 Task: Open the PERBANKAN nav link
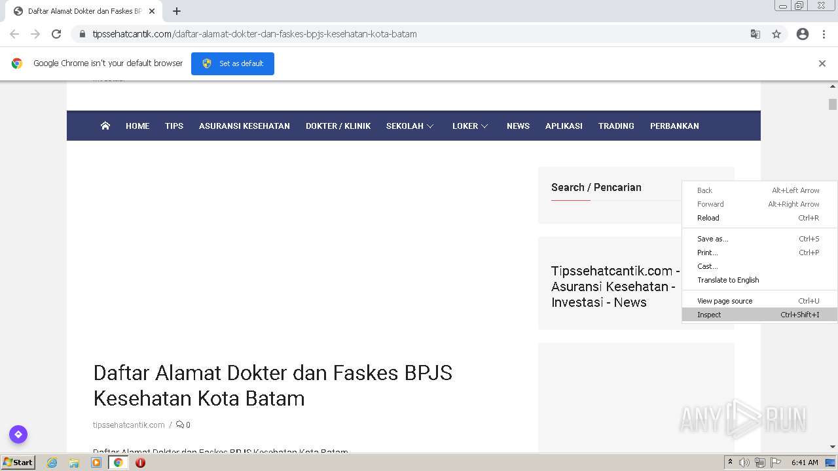(x=674, y=126)
